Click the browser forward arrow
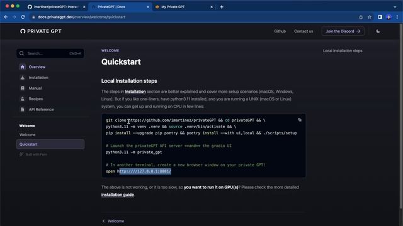The width and height of the screenshot is (403, 226). 14,17
